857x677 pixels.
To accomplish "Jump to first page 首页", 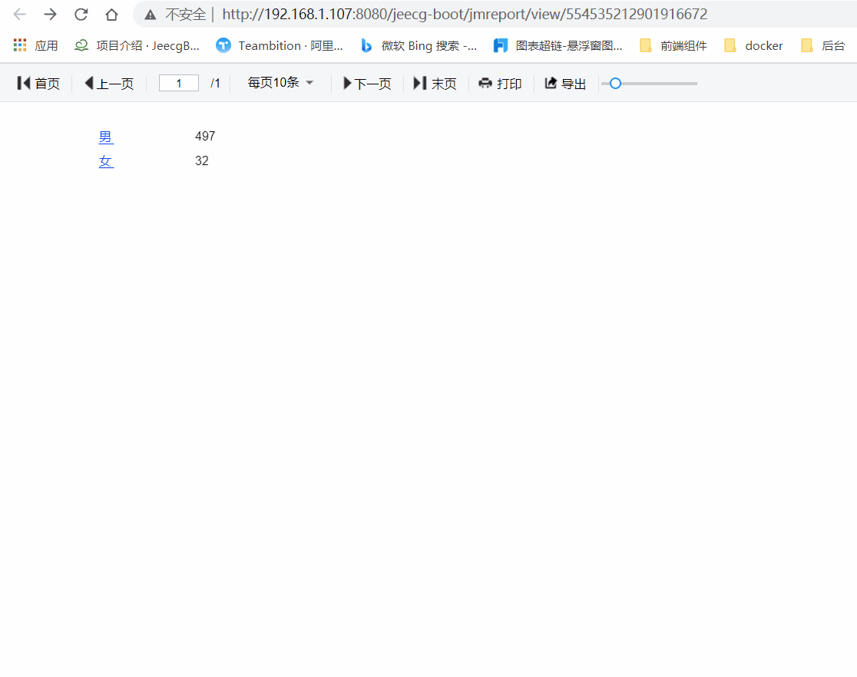I will pos(38,83).
